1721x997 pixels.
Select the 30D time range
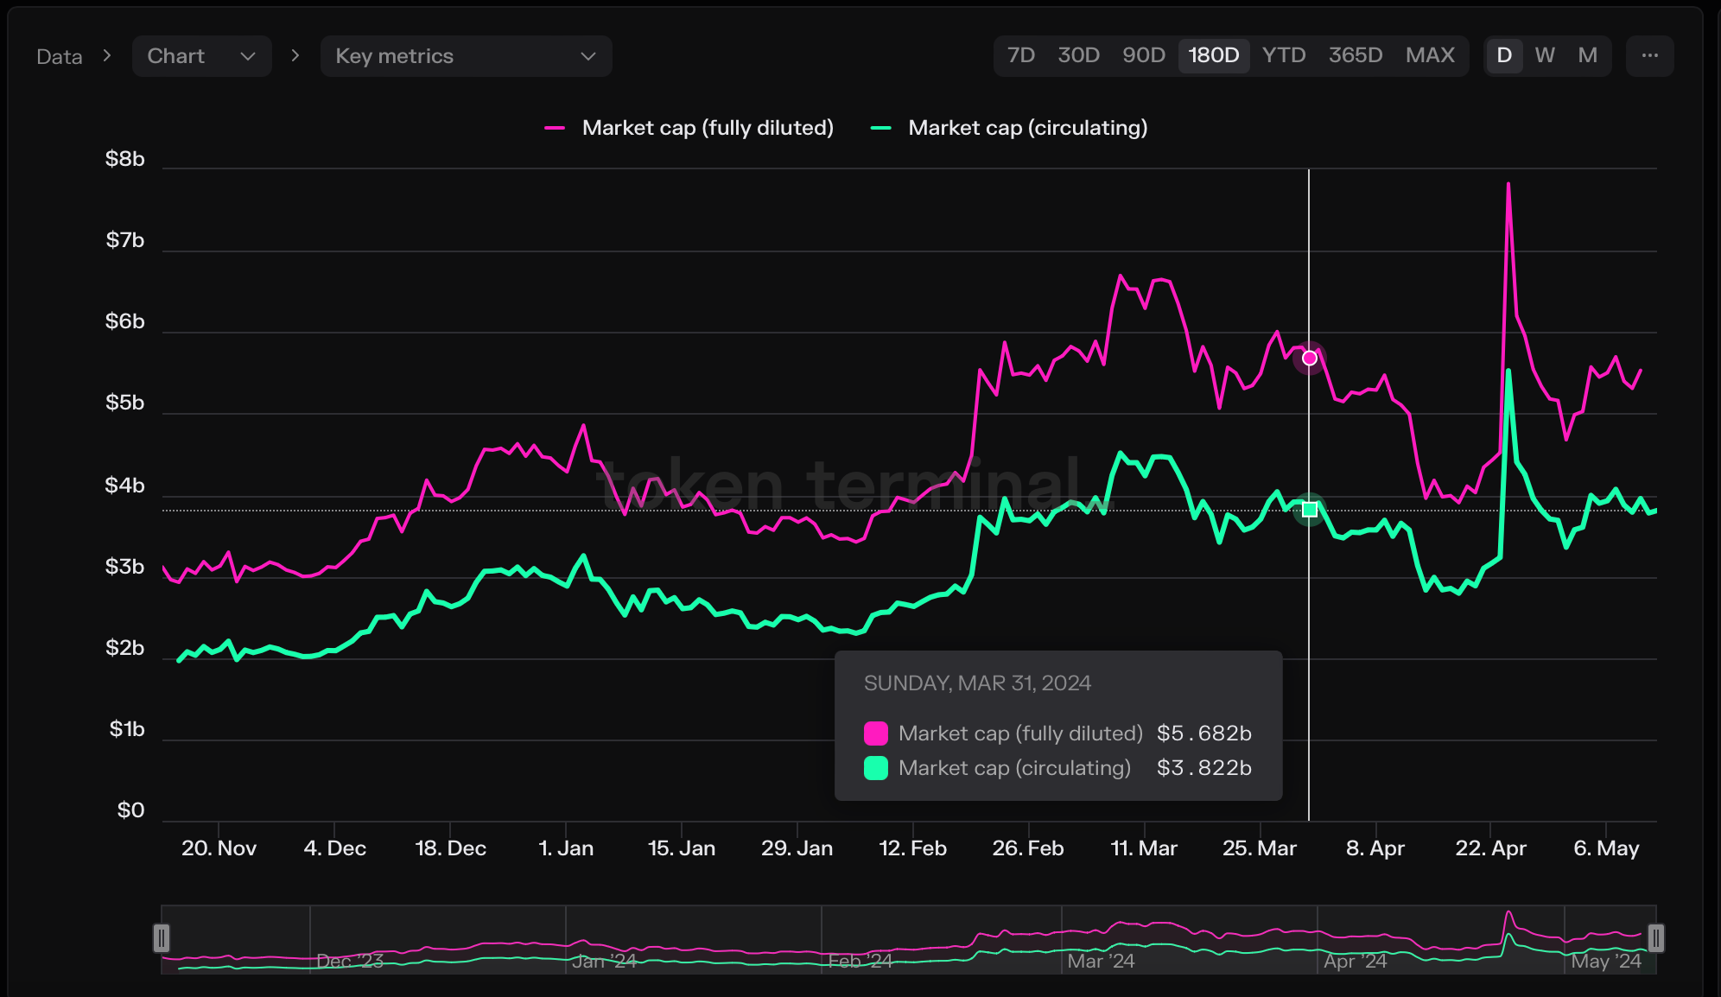tap(1079, 55)
